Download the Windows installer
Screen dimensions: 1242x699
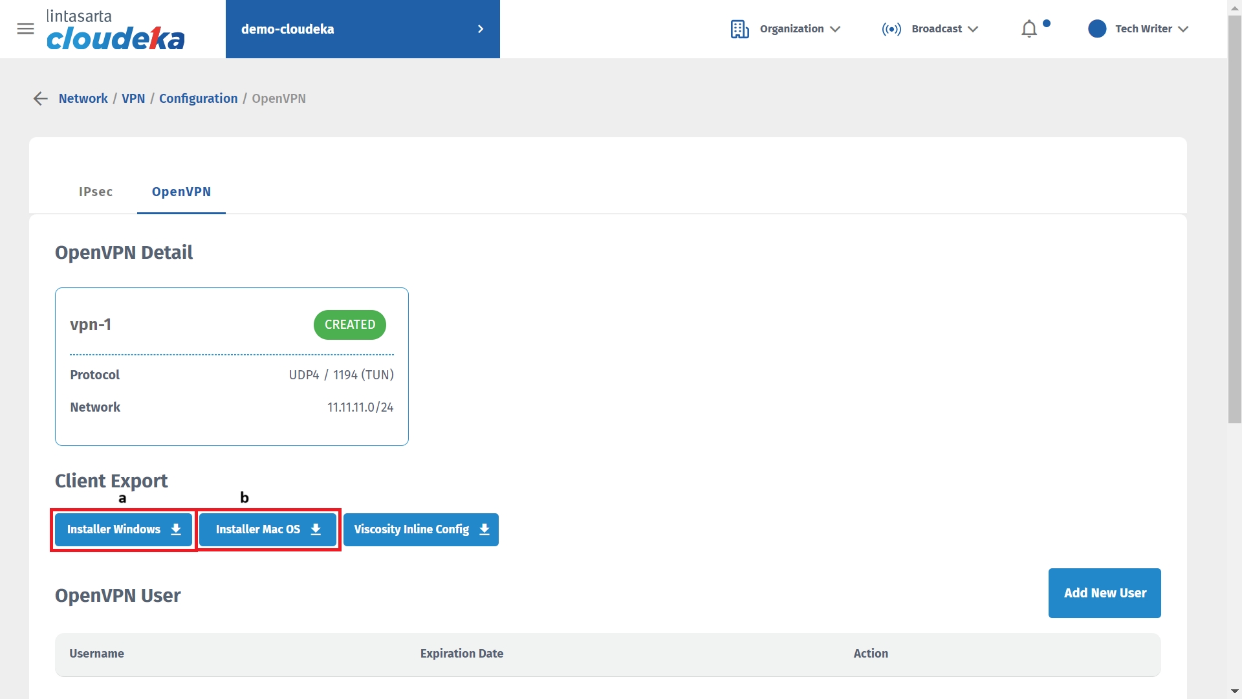pos(124,529)
